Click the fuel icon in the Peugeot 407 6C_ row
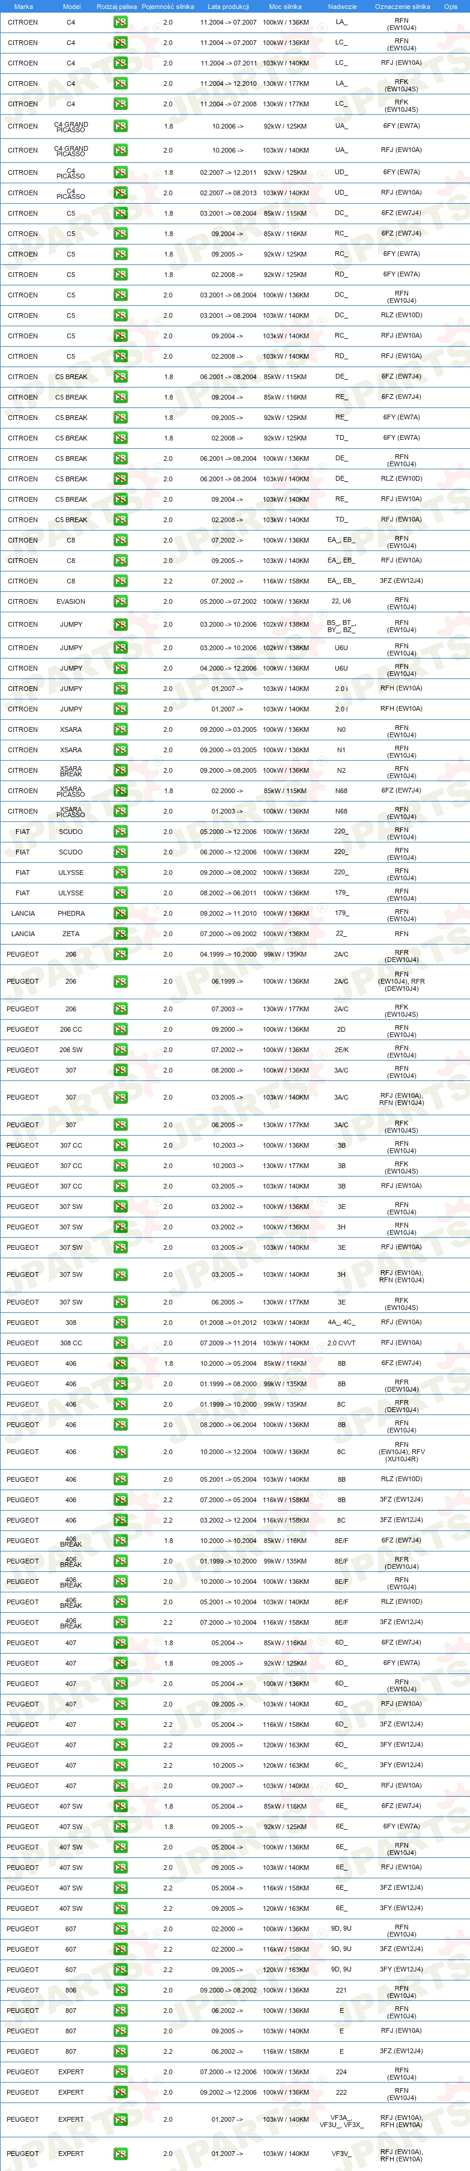The width and height of the screenshot is (470, 2171). 120,1765
